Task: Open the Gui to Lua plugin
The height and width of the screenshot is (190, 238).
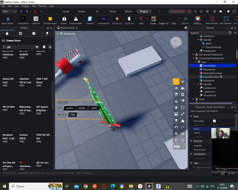Action: pos(117,20)
